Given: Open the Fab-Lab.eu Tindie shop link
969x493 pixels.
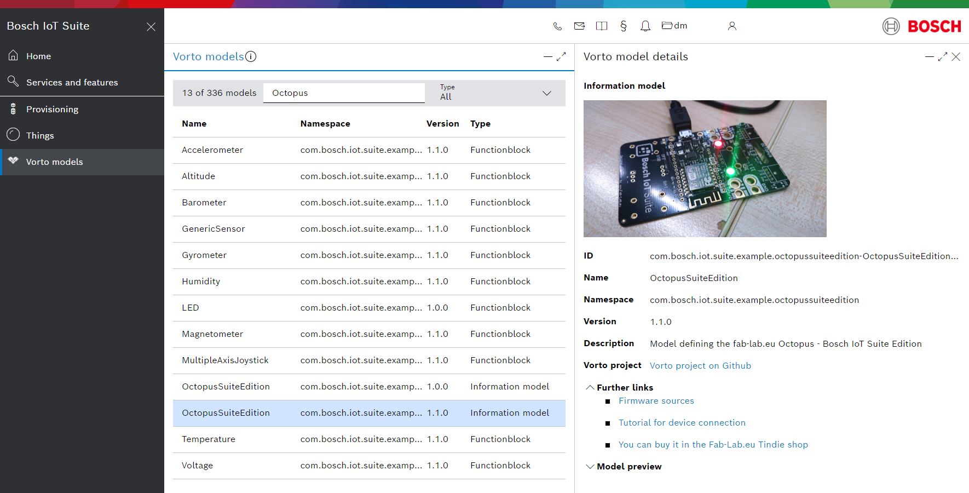Looking at the screenshot, I should (713, 444).
